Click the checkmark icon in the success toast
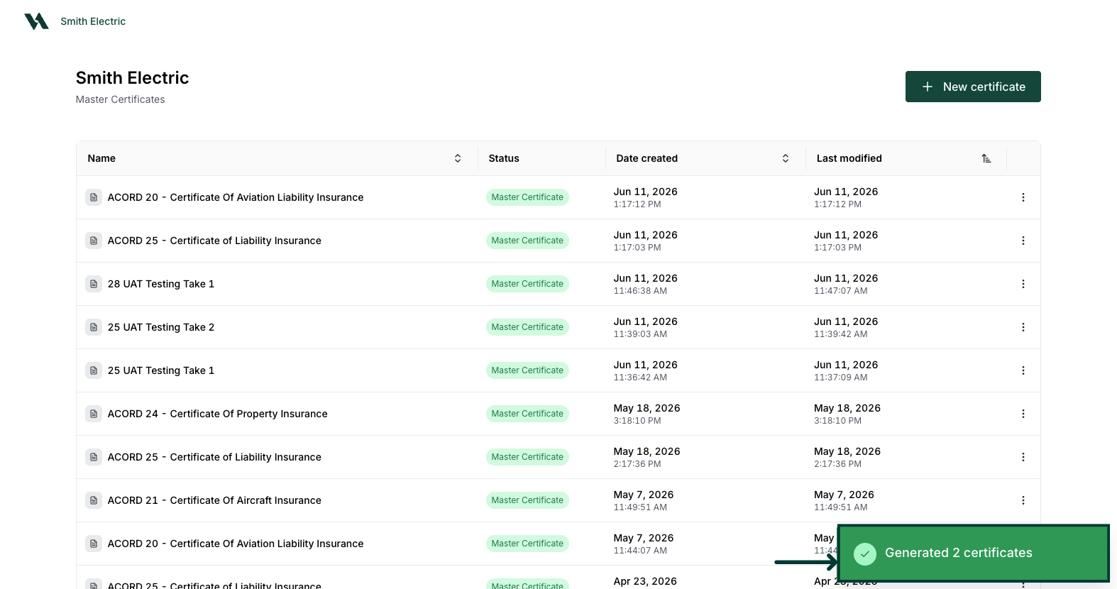This screenshot has width=1117, height=589. click(865, 554)
